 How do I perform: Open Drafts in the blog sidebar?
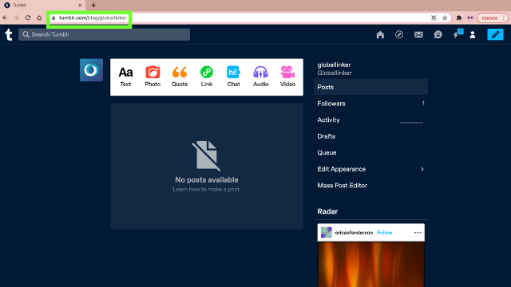point(370,136)
